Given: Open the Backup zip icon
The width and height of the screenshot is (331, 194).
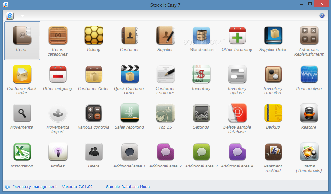Looking at the screenshot, I should 273,113.
